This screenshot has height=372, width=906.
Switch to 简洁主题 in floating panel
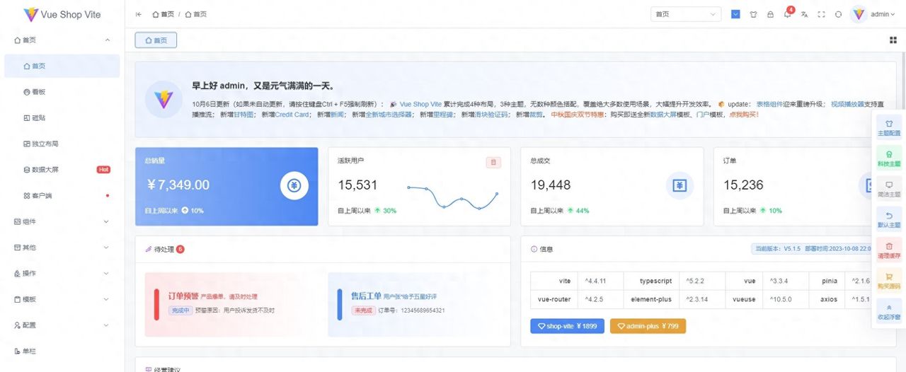(x=889, y=189)
